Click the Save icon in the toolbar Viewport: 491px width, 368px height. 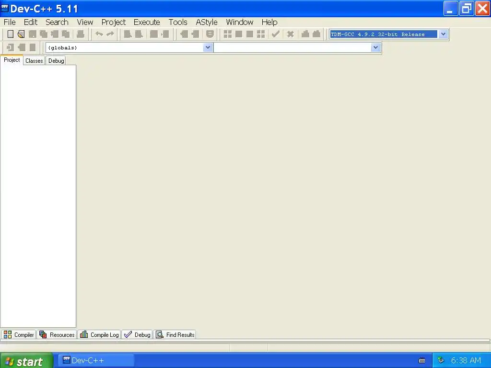pyautogui.click(x=33, y=34)
